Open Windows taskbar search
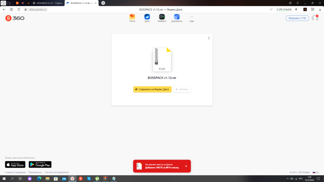Image resolution: width=324 pixels, height=182 pixels. pos(12,179)
